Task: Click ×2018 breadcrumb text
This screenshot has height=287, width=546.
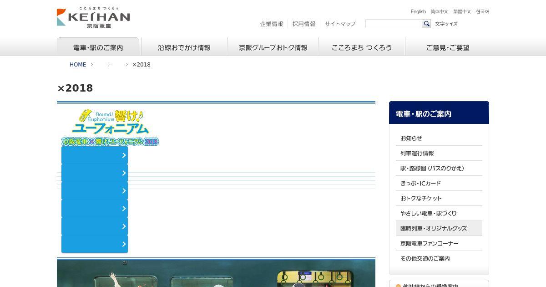Action: (142, 65)
